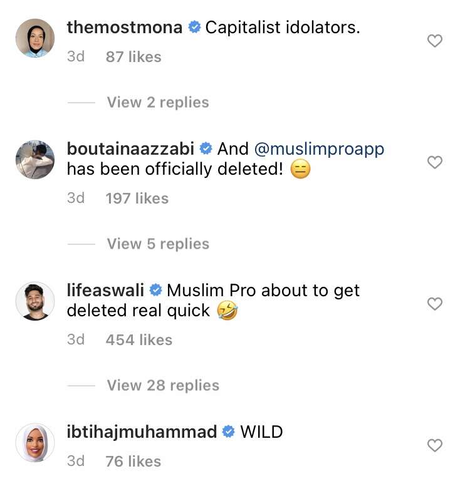Open boutainaazzabi's profile picture
This screenshot has width=470, height=491.
click(x=34, y=160)
